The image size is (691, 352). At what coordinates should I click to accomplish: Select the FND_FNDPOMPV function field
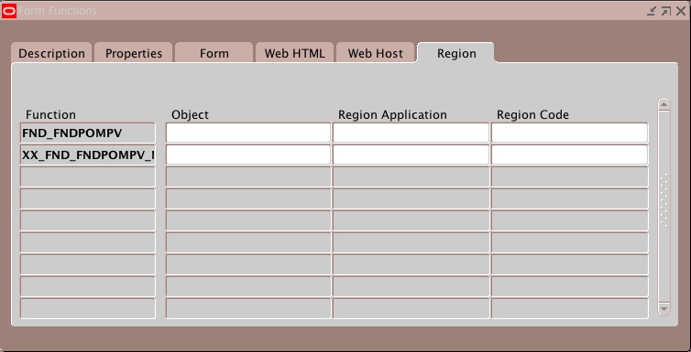click(x=88, y=133)
